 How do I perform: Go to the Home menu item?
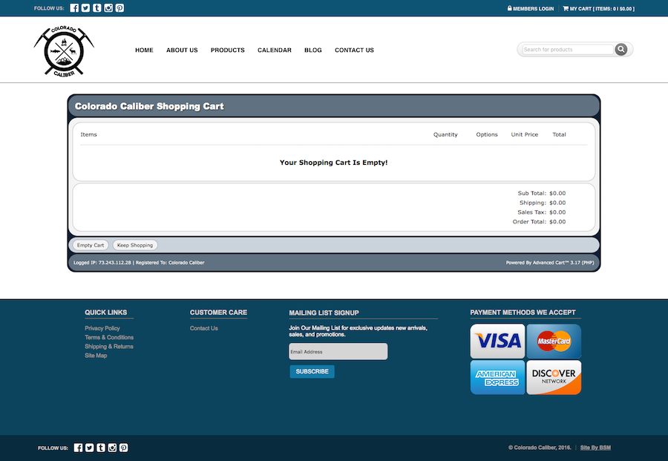[144, 50]
